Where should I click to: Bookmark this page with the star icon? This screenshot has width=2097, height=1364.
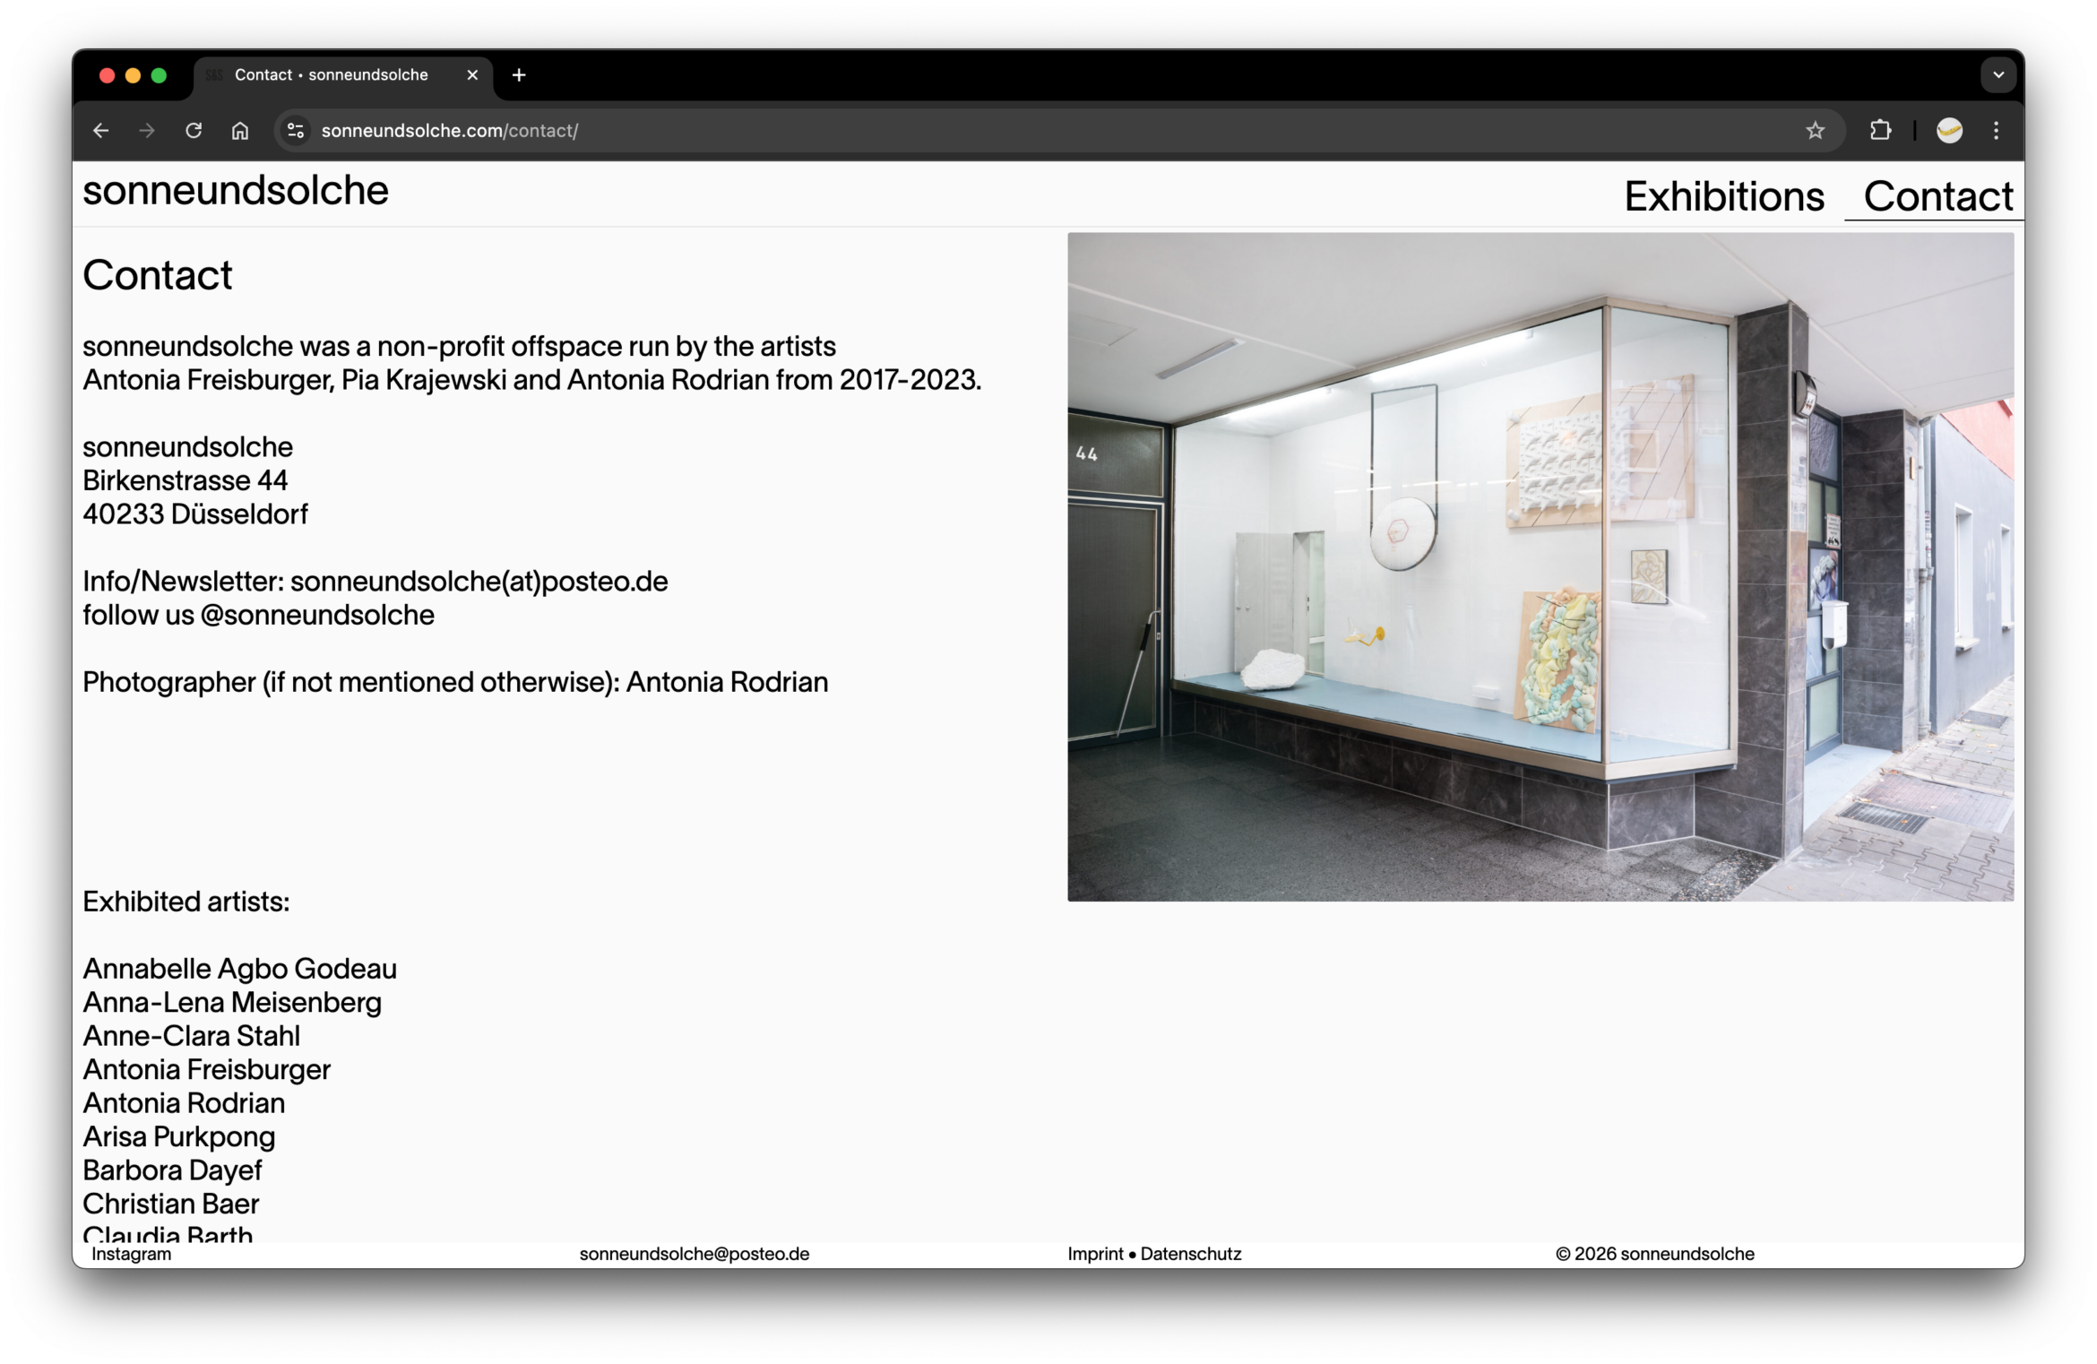[1815, 131]
